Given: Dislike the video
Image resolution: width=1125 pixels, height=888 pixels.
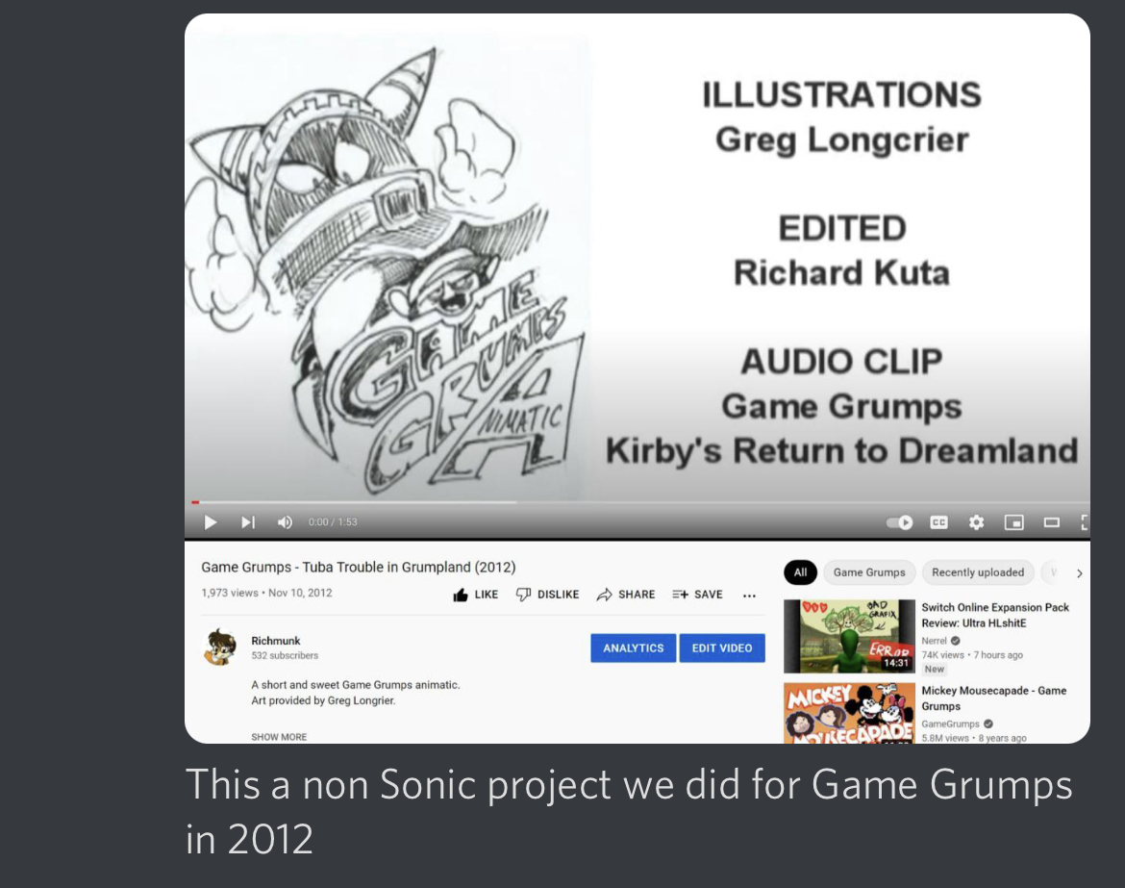Looking at the screenshot, I should tap(547, 595).
